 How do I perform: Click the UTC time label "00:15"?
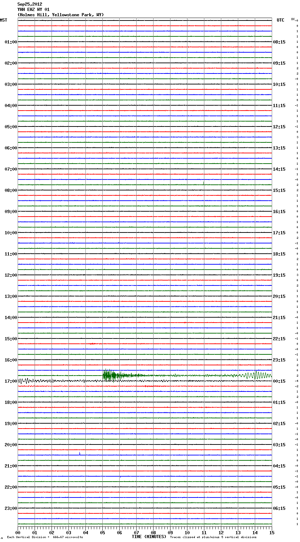click(279, 381)
